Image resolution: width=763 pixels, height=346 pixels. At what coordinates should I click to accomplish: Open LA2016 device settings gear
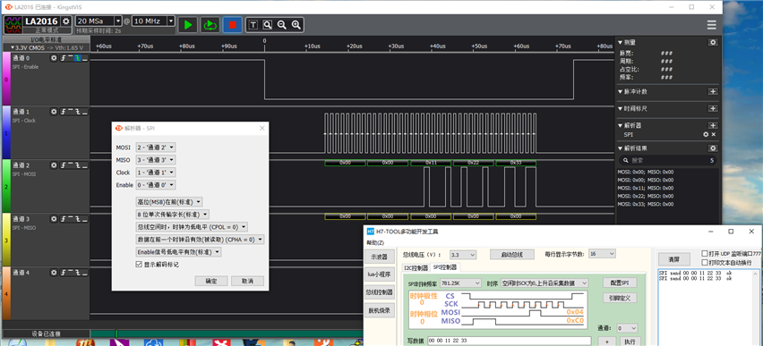(66, 21)
